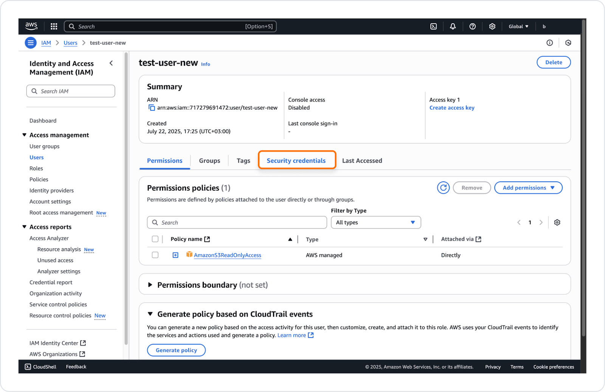This screenshot has height=392, width=605.
Task: Select all policies checkbox in header
Action: 155,239
